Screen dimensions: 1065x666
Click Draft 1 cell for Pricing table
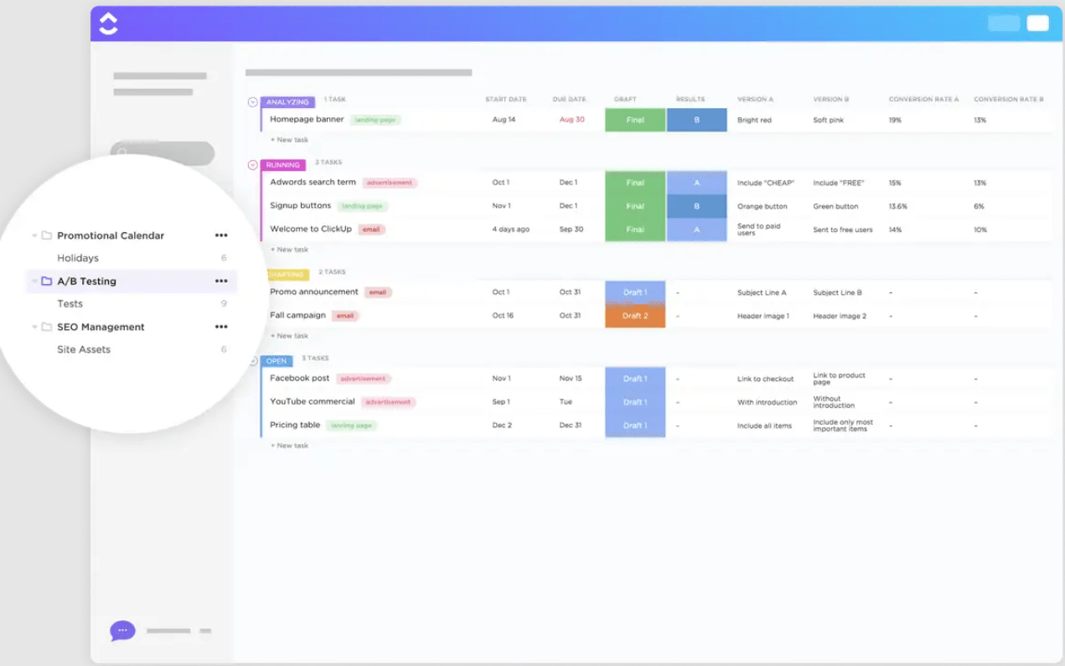pyautogui.click(x=635, y=426)
